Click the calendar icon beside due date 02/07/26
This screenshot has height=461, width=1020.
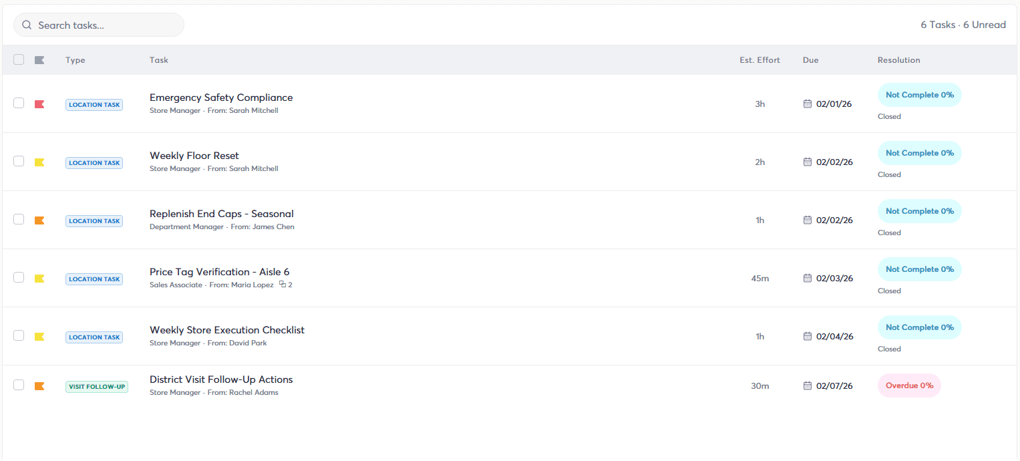point(808,386)
